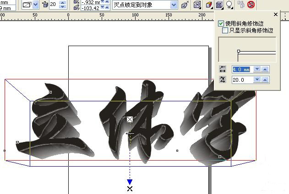Open the bevel depth dropdown arrow
The image size is (289, 194).
tap(257, 69)
